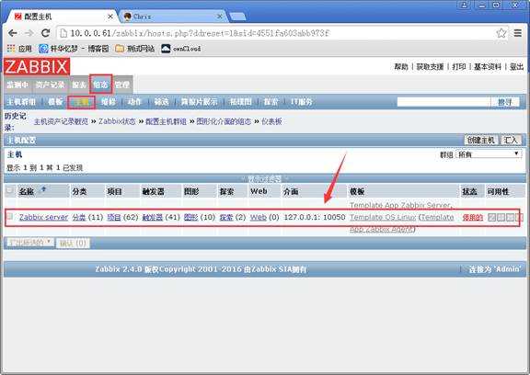
Task: Open the ownCloud bookmark
Action: click(x=181, y=49)
